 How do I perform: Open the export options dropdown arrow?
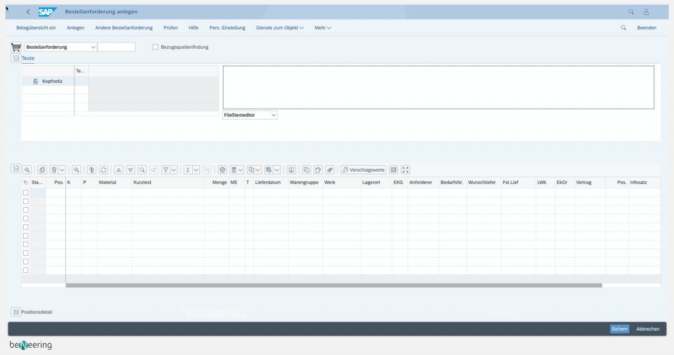(257, 170)
